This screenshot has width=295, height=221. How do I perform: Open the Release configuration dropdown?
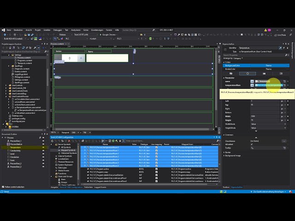(65, 35)
